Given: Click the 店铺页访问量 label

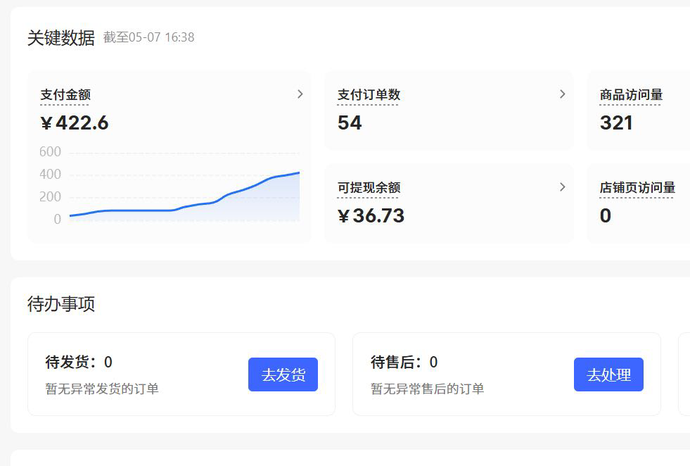Looking at the screenshot, I should [637, 188].
